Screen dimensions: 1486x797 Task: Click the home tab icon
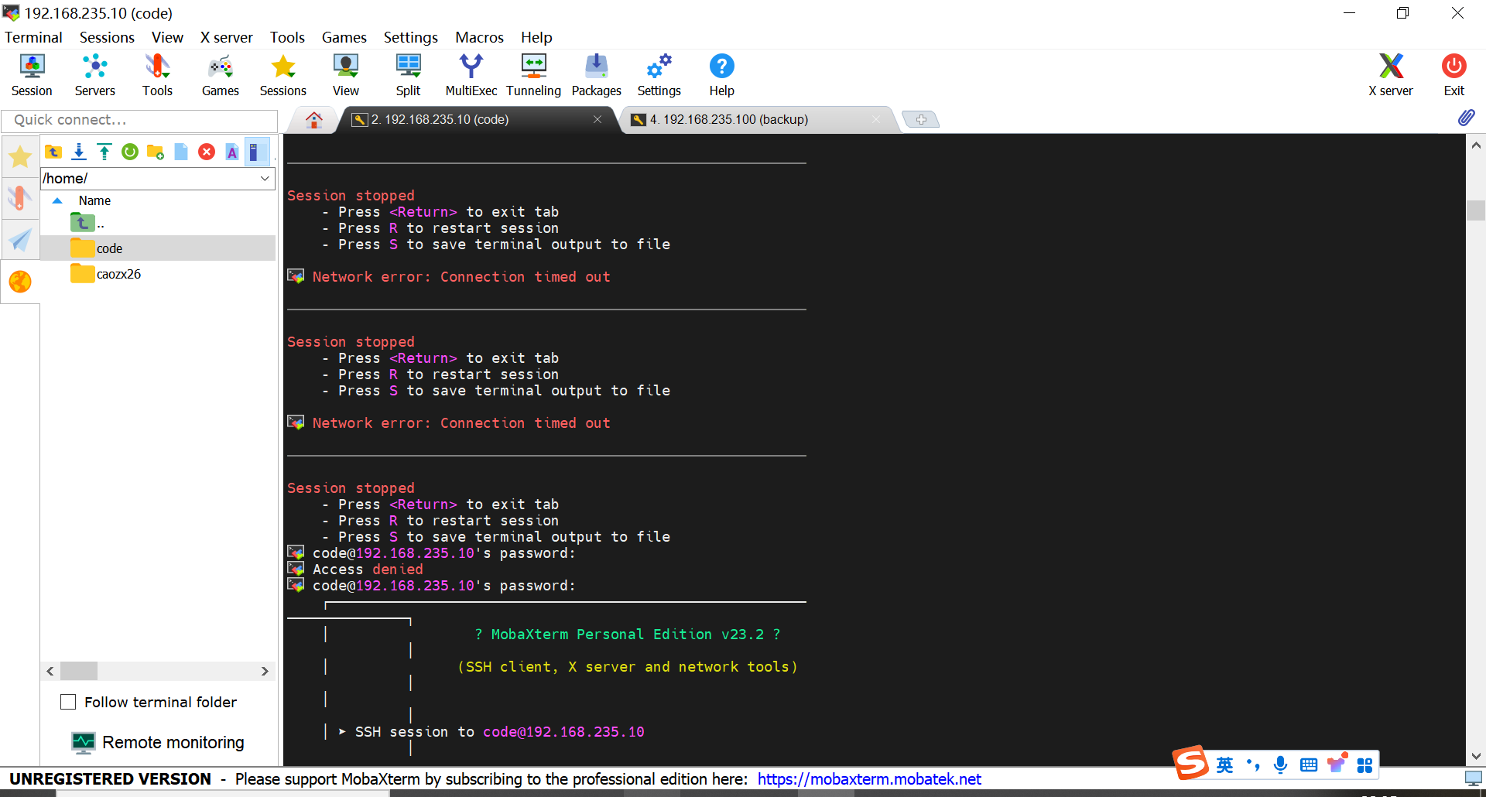point(313,119)
